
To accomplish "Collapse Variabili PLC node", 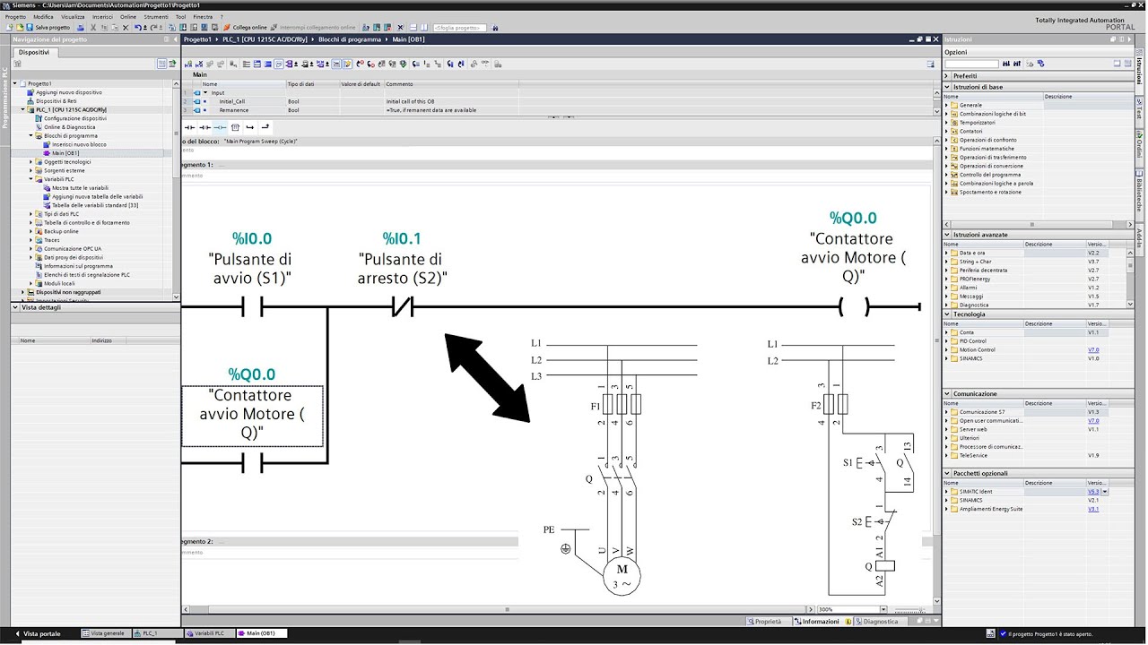I will [30, 179].
